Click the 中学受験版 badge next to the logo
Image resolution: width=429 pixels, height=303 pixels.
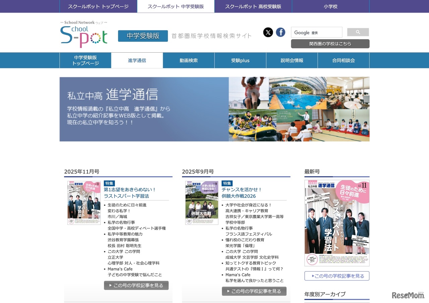143,36
